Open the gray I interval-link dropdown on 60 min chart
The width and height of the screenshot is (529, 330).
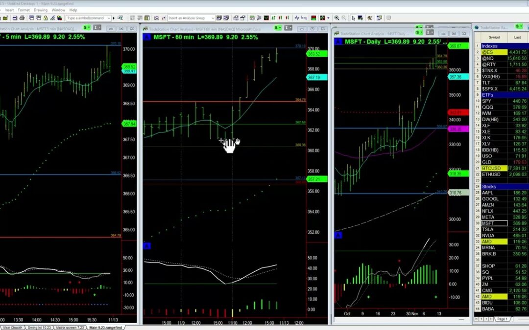point(288,28)
